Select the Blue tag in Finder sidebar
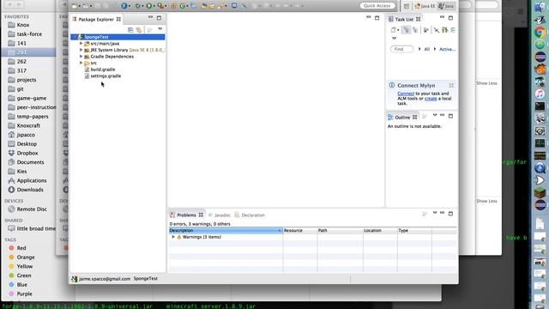Viewport: 549px width, 309px height. (21, 284)
